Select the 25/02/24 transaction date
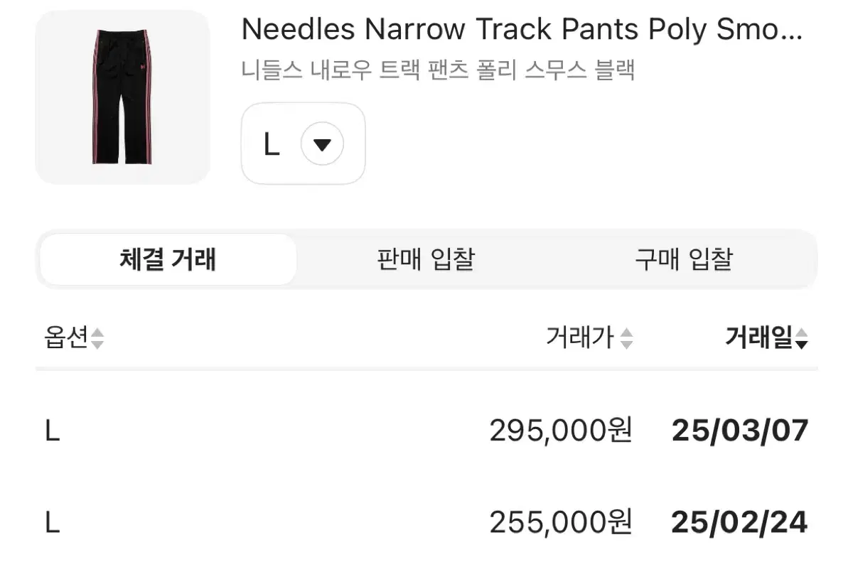This screenshot has height=574, width=853. (739, 522)
